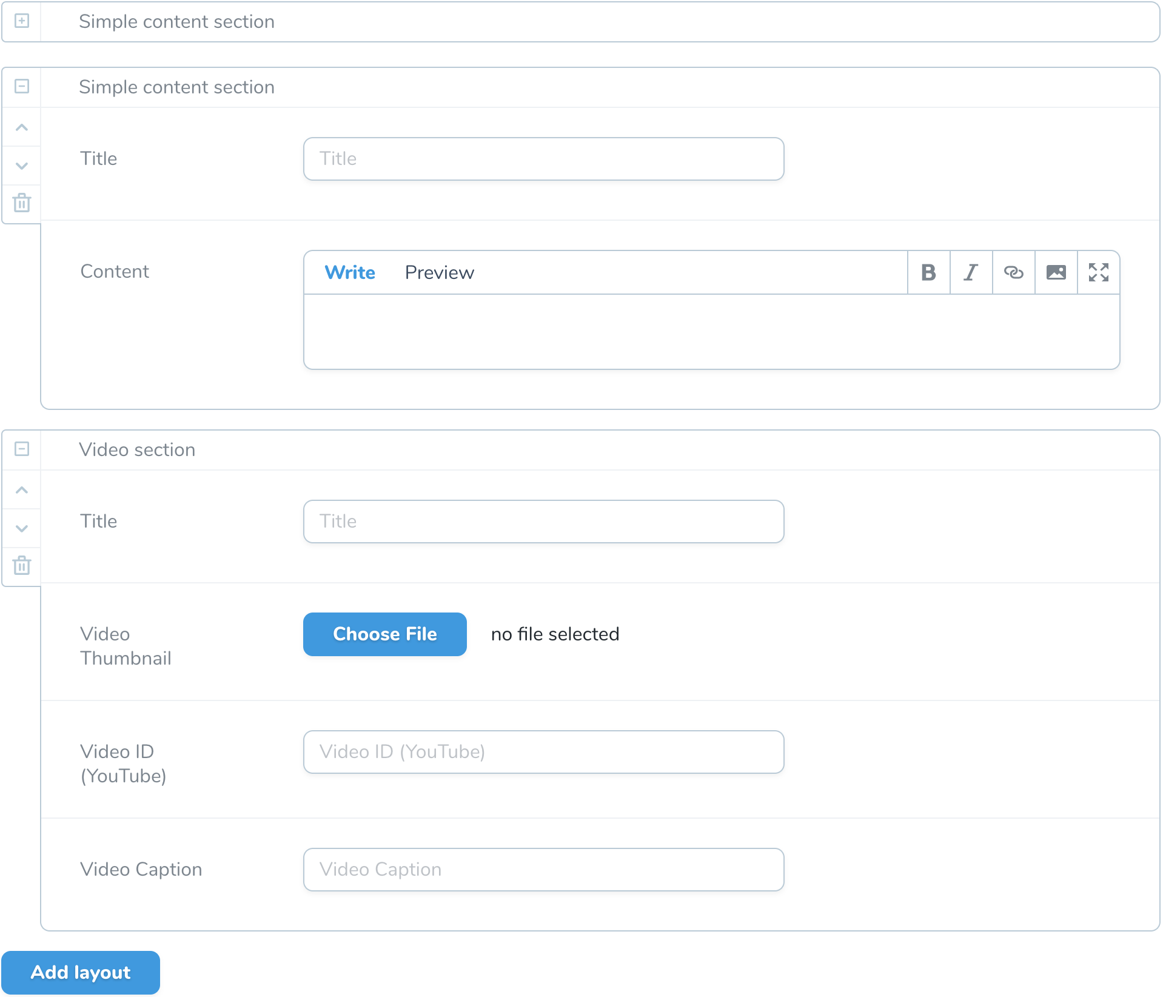Click the Add layout button
The width and height of the screenshot is (1163, 997).
(x=81, y=973)
